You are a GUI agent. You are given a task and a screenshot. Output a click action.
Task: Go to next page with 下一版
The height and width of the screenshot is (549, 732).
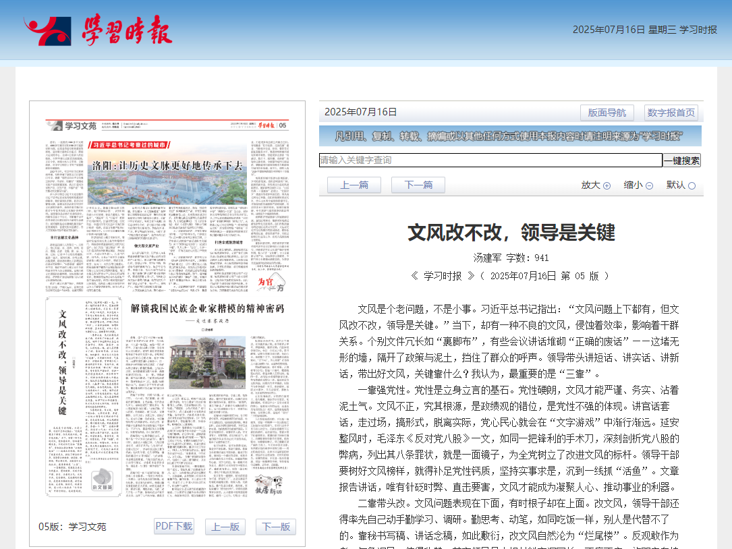[276, 527]
